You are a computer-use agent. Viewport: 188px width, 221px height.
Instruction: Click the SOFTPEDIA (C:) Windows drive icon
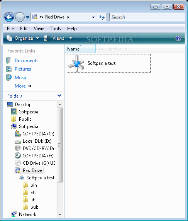coord(18,133)
